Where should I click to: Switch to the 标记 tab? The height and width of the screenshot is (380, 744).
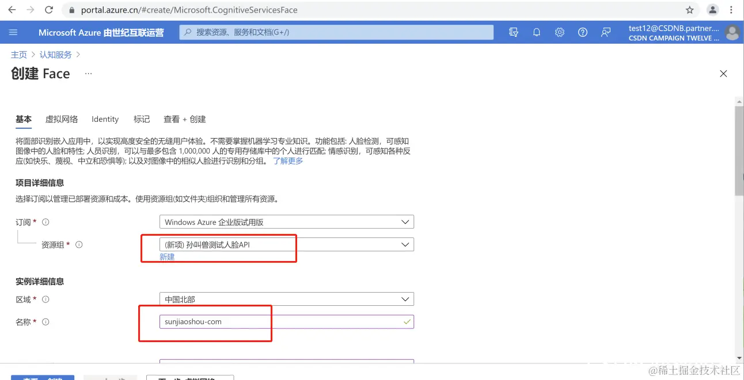pos(142,119)
